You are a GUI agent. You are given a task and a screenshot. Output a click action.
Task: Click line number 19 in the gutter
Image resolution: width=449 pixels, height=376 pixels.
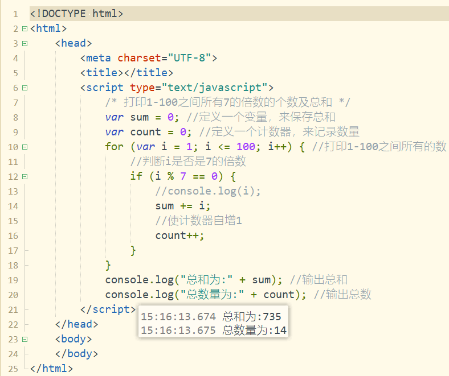pos(13,280)
